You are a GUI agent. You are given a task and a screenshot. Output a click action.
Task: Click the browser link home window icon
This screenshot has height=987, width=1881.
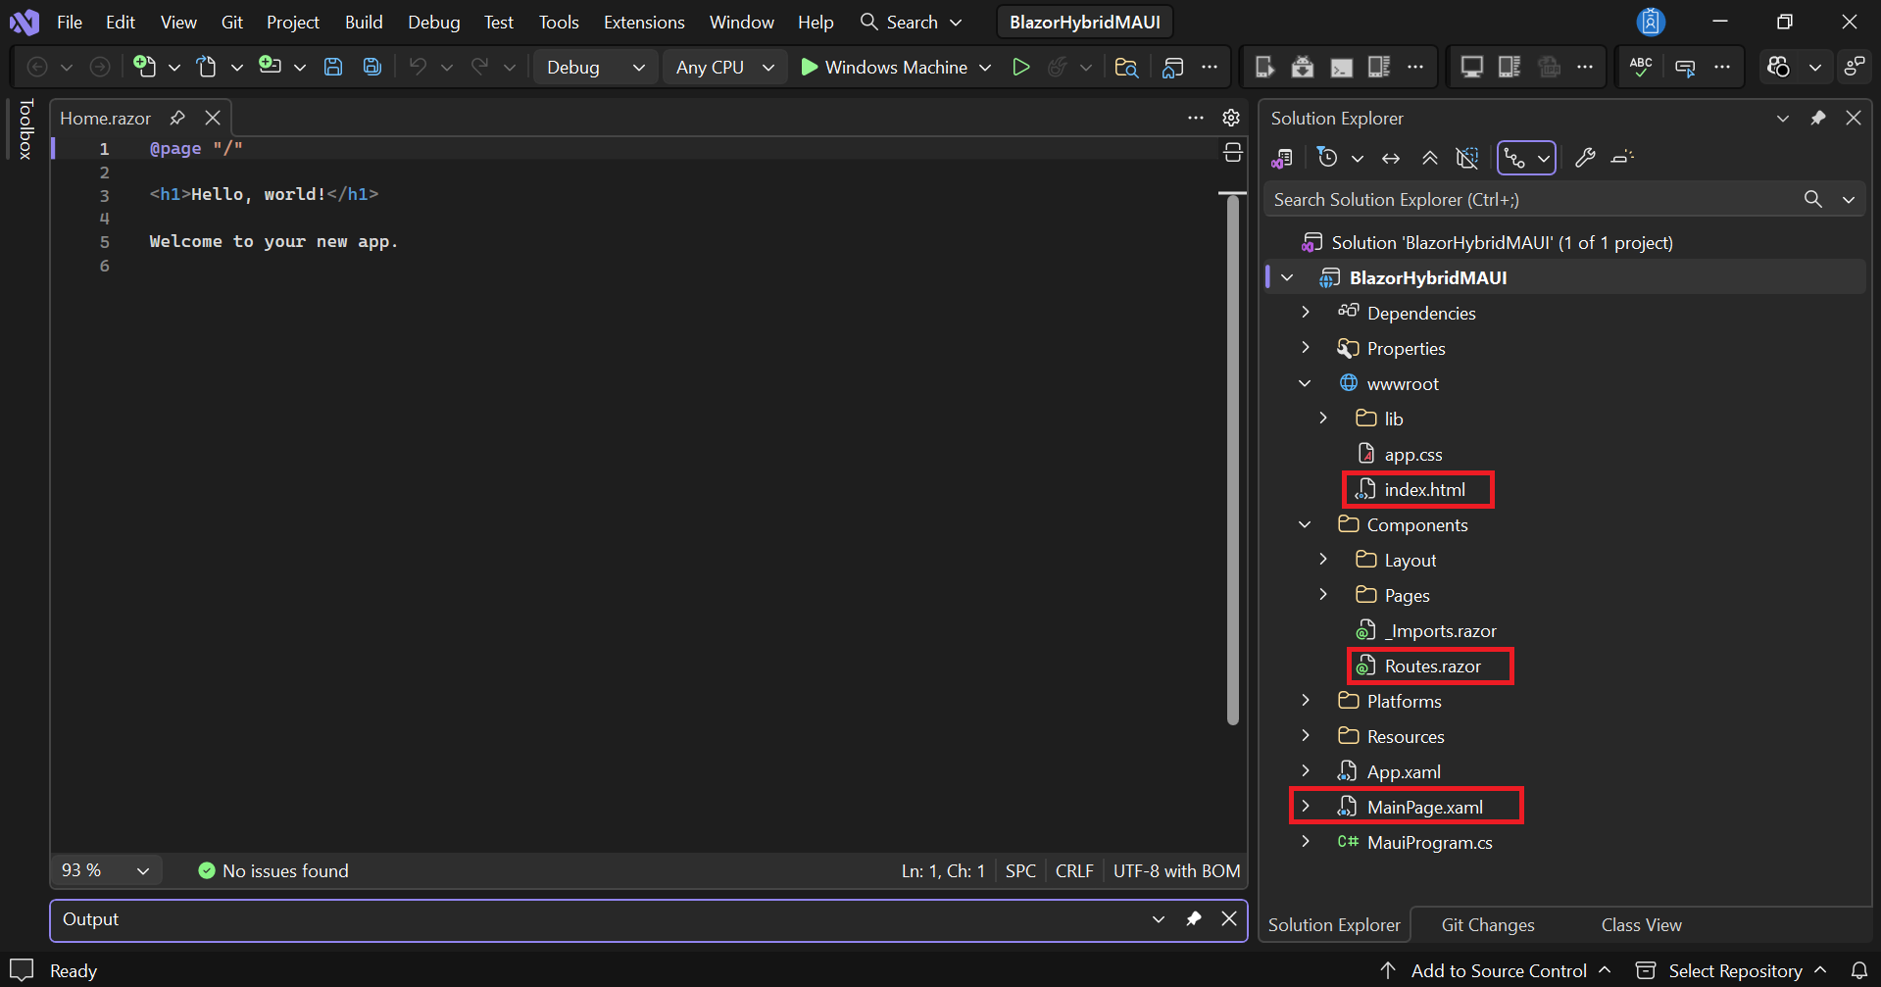click(1172, 67)
